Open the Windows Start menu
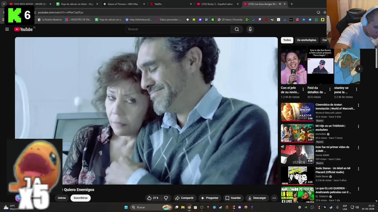Image resolution: width=378 pixels, height=212 pixels. pos(126,207)
